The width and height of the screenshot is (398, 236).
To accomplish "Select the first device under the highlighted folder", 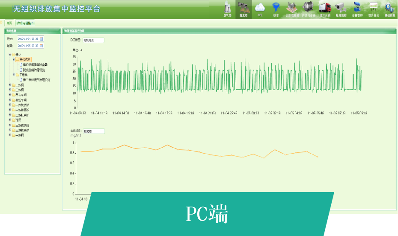I will [x=35, y=65].
